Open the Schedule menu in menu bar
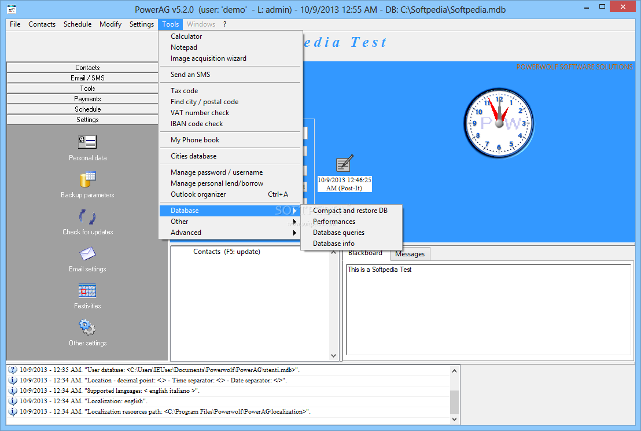Viewport: 641px width, 431px height. click(78, 24)
